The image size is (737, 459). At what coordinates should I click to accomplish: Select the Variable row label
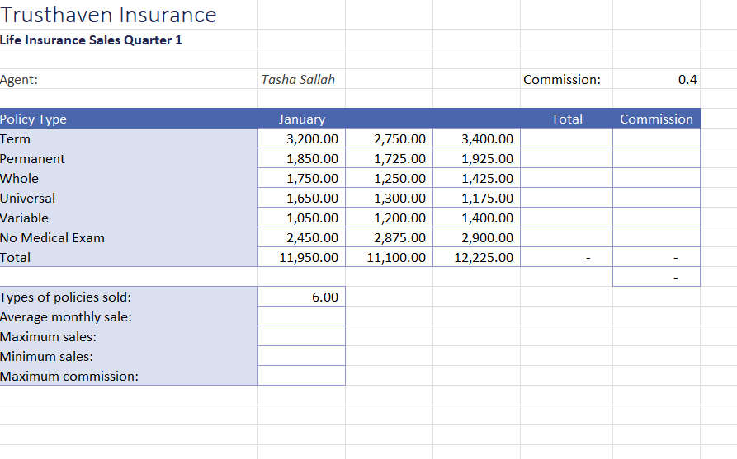pos(129,218)
